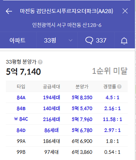Click the 4.5 : 1 competition rate
The image size is (136, 160).
[x=112, y=97]
